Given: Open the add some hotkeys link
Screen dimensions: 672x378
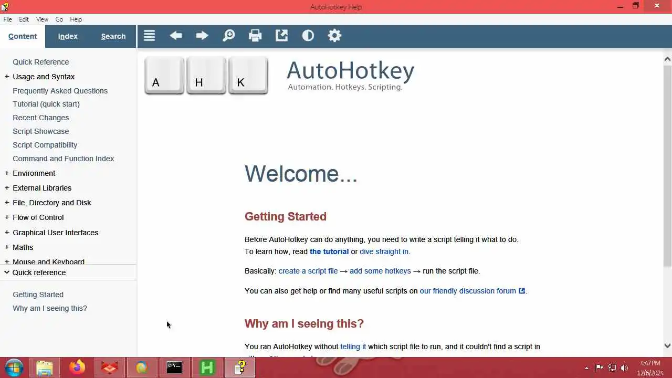Looking at the screenshot, I should click(380, 271).
